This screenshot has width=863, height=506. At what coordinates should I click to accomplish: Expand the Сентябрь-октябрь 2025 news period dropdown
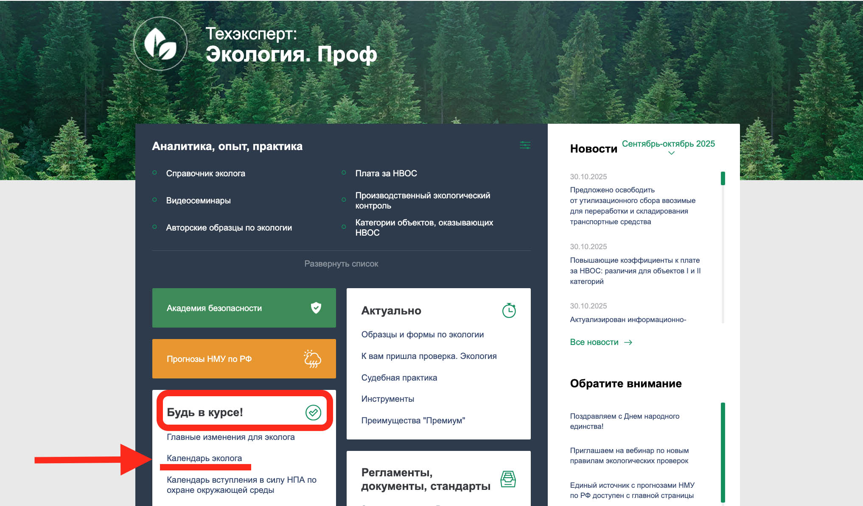[x=668, y=144]
